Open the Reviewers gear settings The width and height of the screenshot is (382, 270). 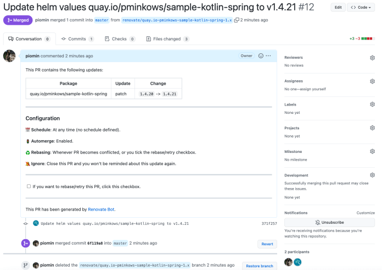click(372, 58)
